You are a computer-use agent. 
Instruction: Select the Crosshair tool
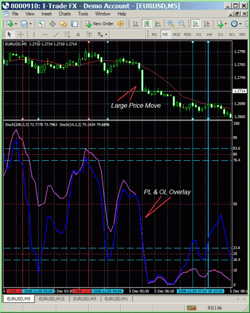[x=20, y=35]
